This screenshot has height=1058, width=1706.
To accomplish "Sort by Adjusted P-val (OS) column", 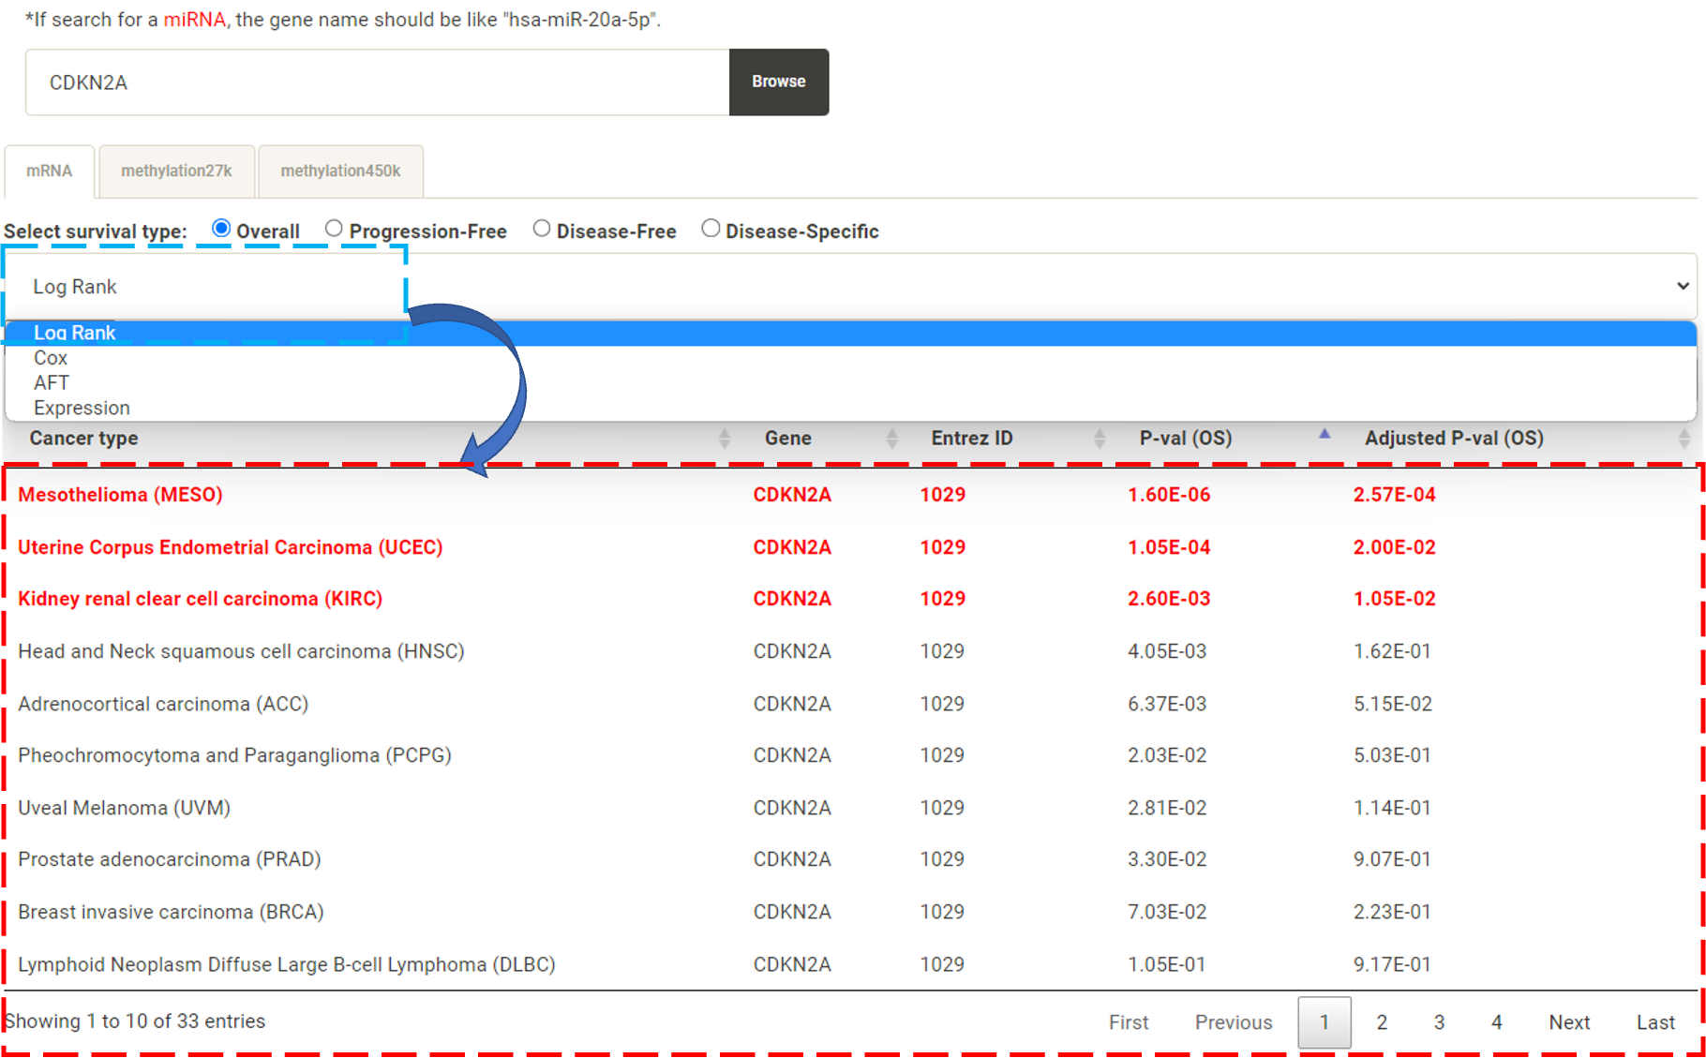I will [1453, 439].
